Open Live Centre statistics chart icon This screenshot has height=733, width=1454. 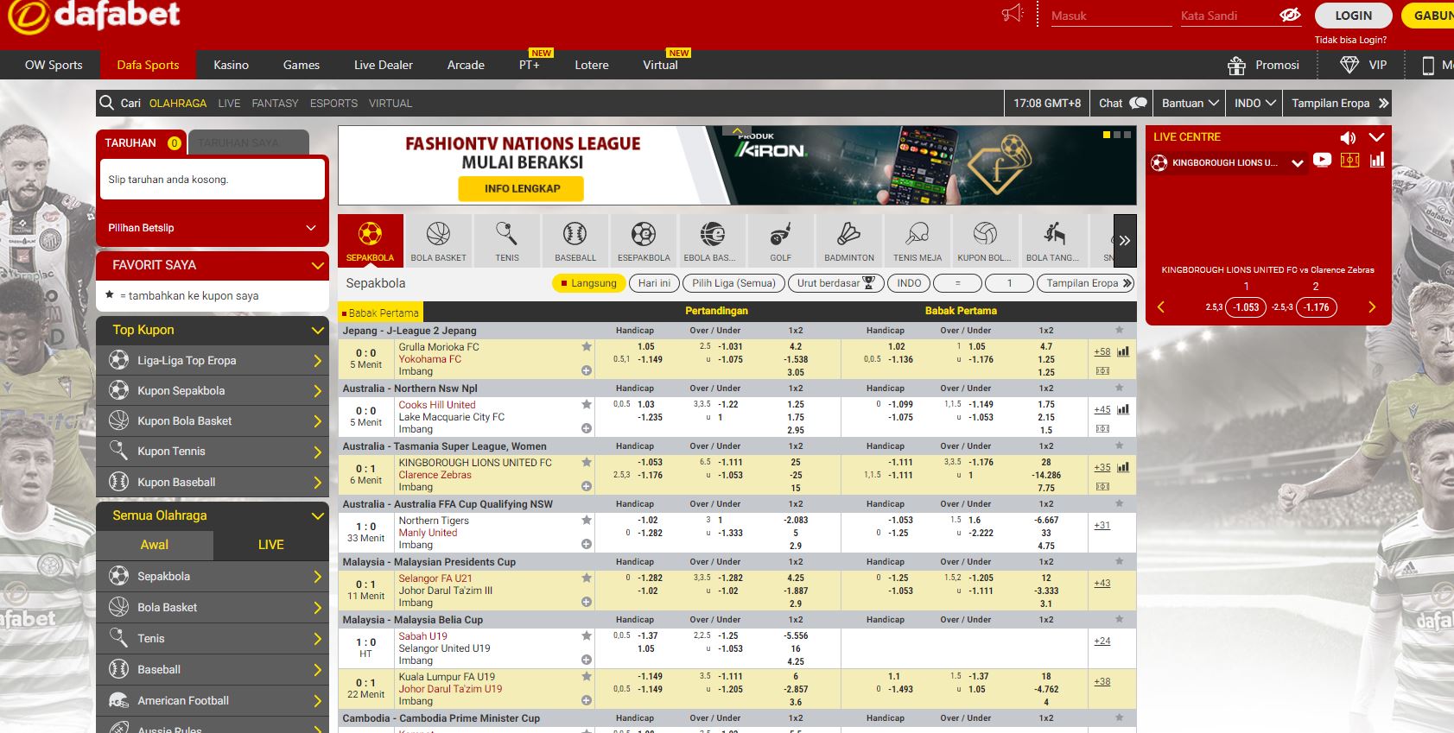(x=1377, y=160)
